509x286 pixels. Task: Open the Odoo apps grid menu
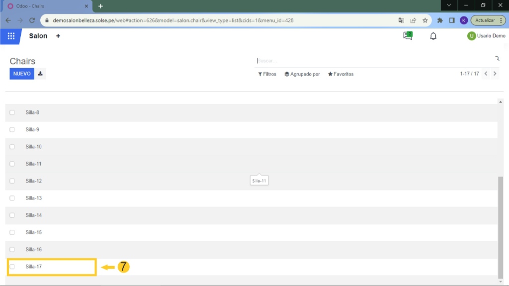coord(11,36)
